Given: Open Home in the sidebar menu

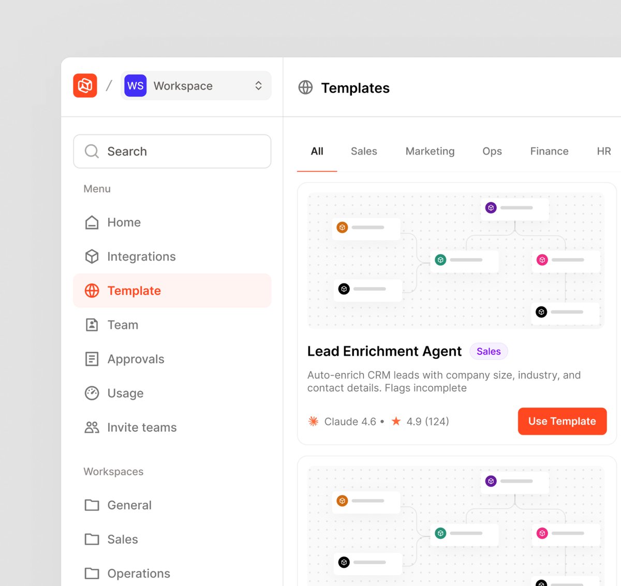Looking at the screenshot, I should [x=172, y=222].
